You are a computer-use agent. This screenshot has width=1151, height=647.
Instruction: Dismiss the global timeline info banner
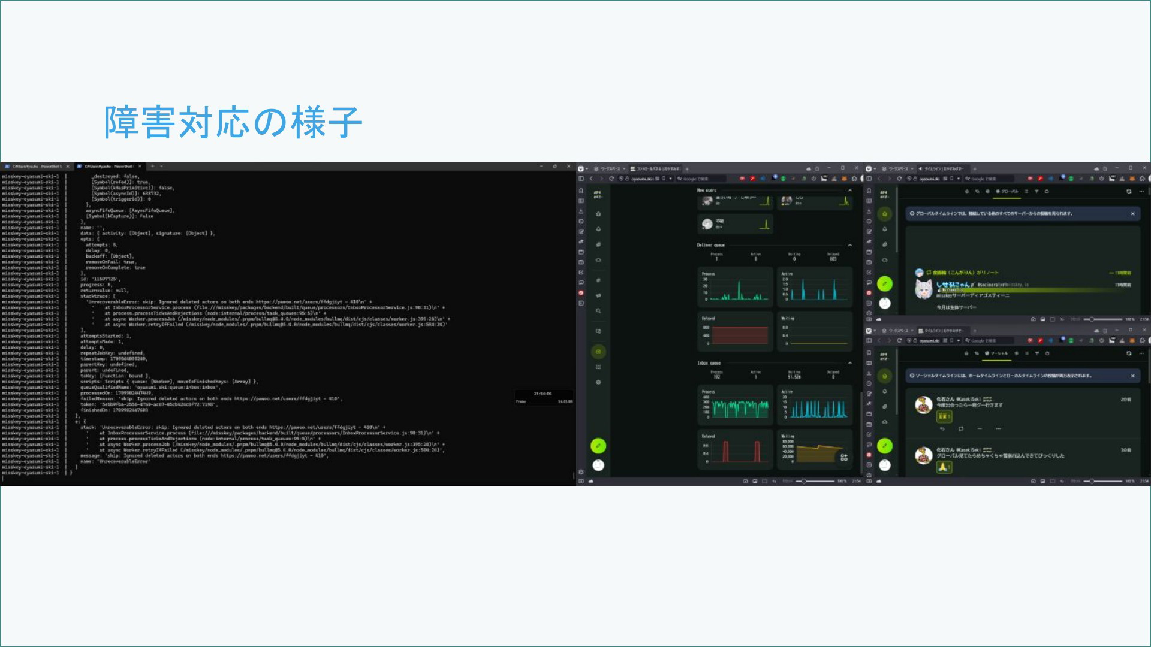tap(1132, 214)
